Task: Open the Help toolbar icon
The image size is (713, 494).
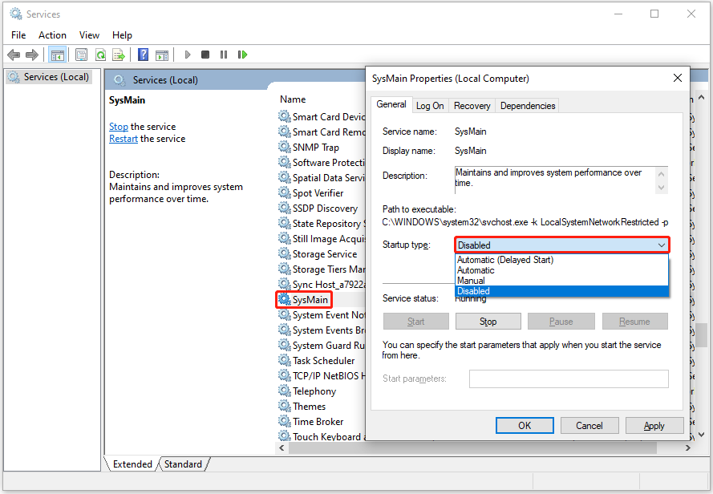Action: [144, 55]
